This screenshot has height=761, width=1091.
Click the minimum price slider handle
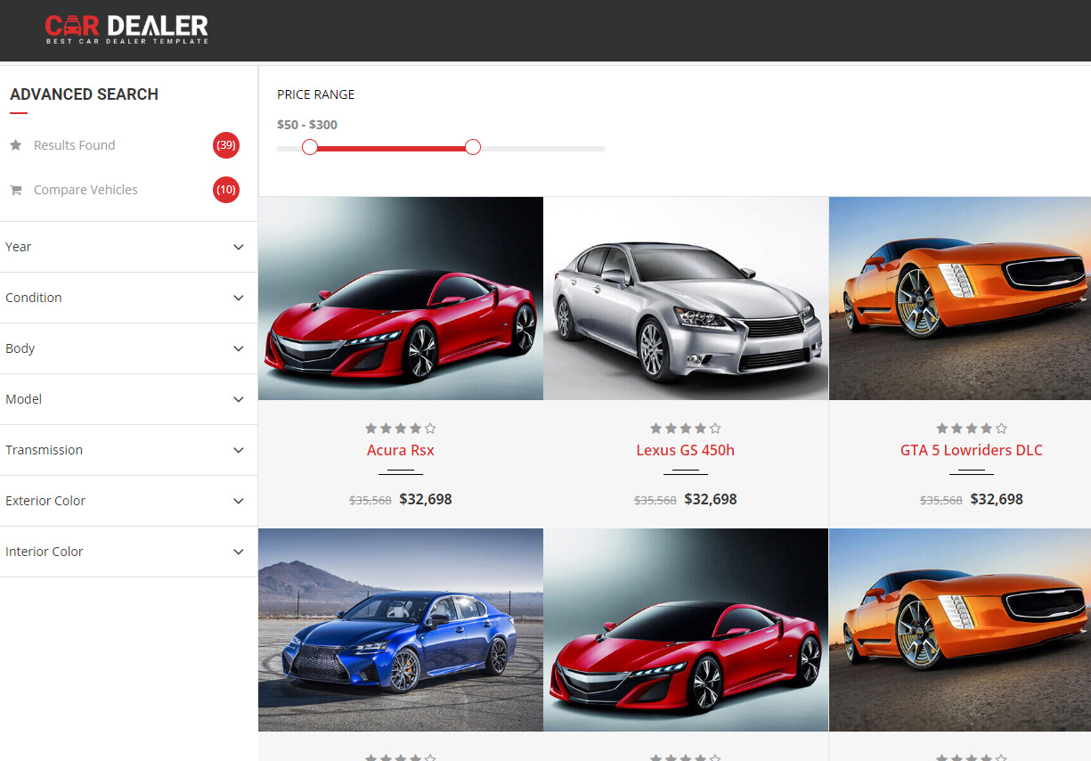(310, 147)
